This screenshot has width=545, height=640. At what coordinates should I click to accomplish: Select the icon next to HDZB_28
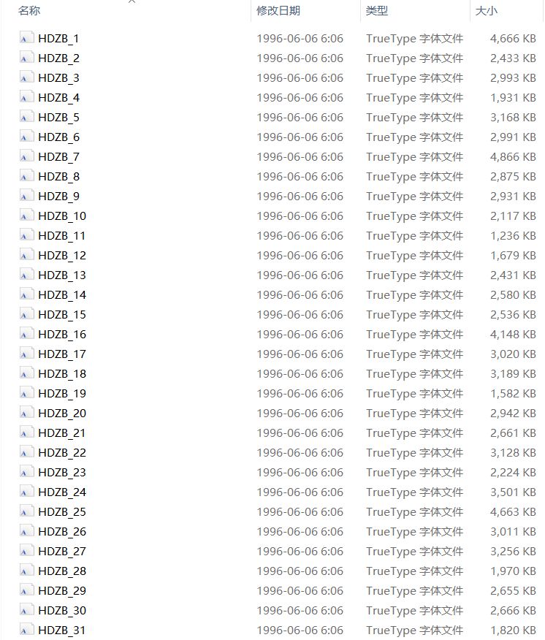tap(26, 571)
